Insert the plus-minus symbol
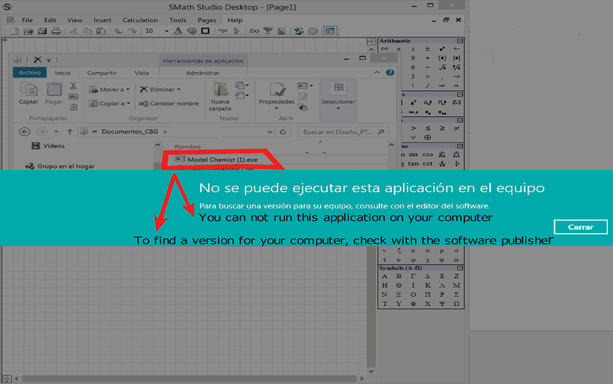Viewport: 613px width, 384px height. (x=427, y=48)
